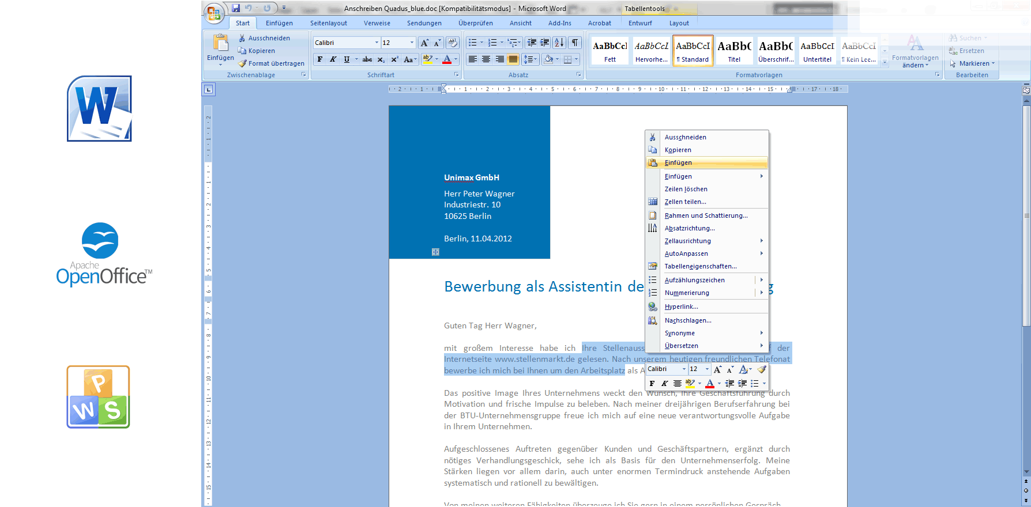This screenshot has width=1031, height=507.
Task: Toggle bold in the mini toolbar
Action: point(652,383)
